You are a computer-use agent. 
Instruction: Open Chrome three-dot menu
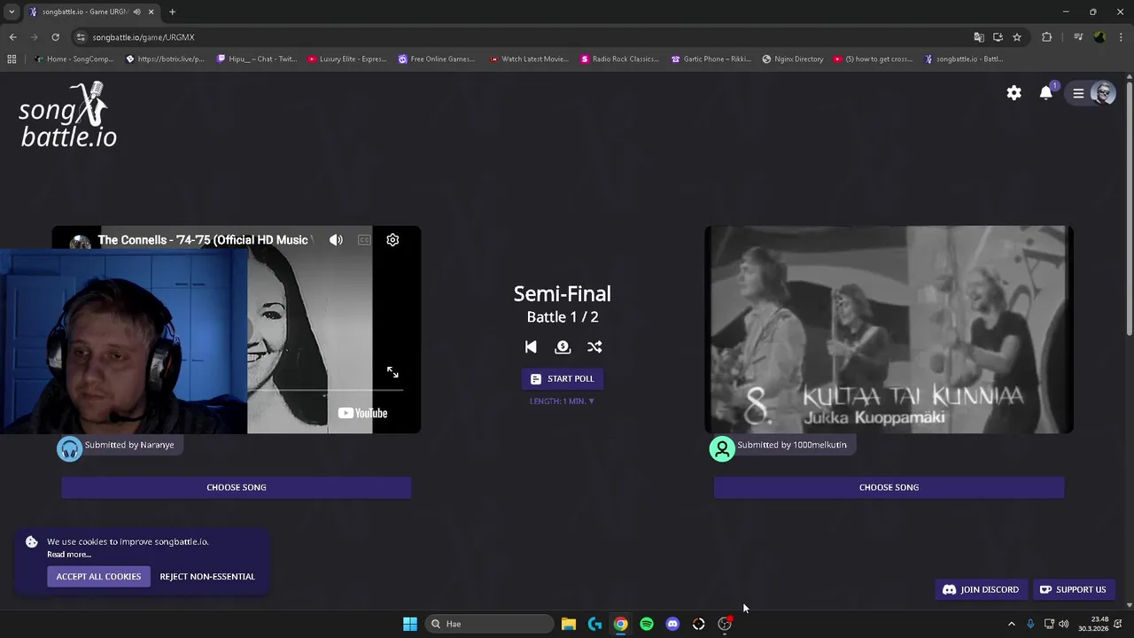tap(1120, 37)
